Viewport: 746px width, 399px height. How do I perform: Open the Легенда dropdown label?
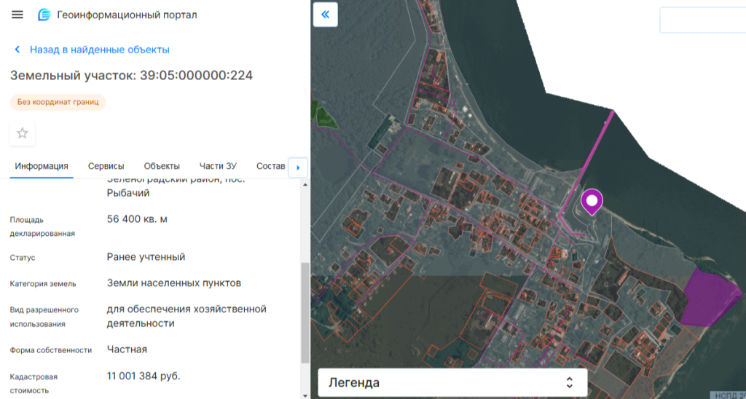tap(354, 382)
